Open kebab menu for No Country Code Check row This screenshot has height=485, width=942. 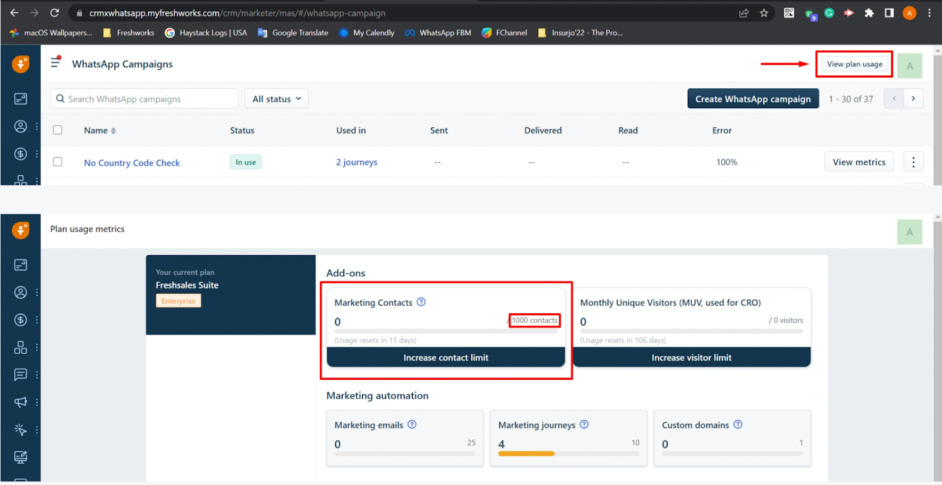click(x=913, y=162)
